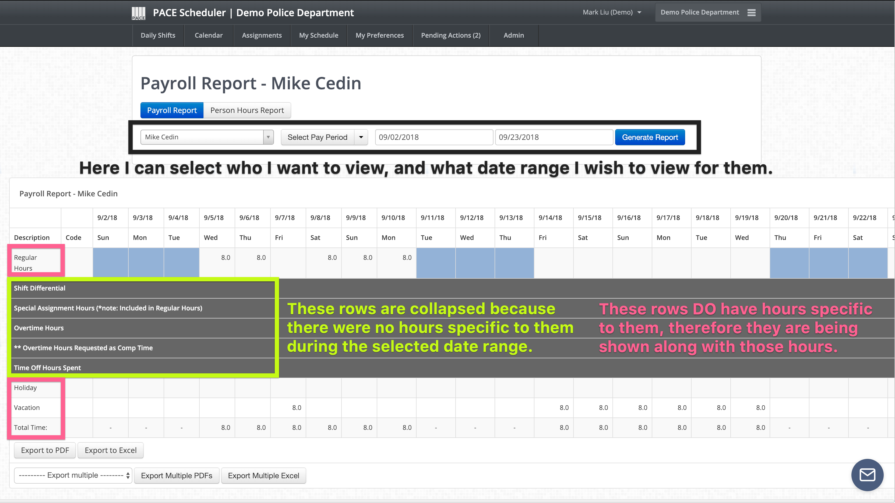Go to My Schedule

[319, 36]
